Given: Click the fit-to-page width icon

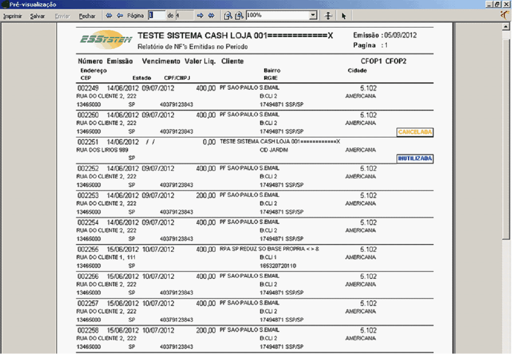Looking at the screenshot, I should (x=329, y=16).
